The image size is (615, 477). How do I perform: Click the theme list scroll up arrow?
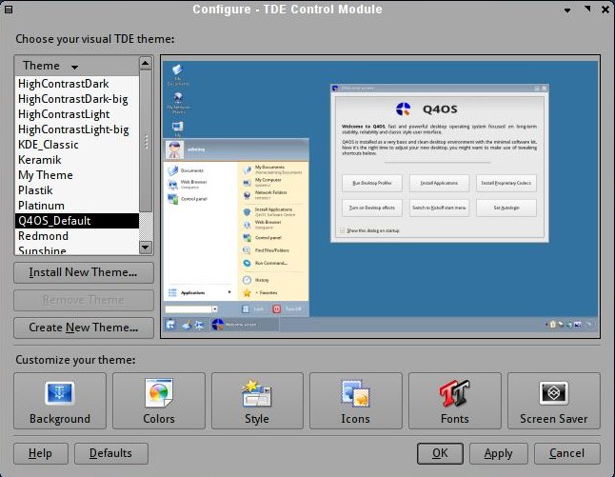pyautogui.click(x=146, y=63)
